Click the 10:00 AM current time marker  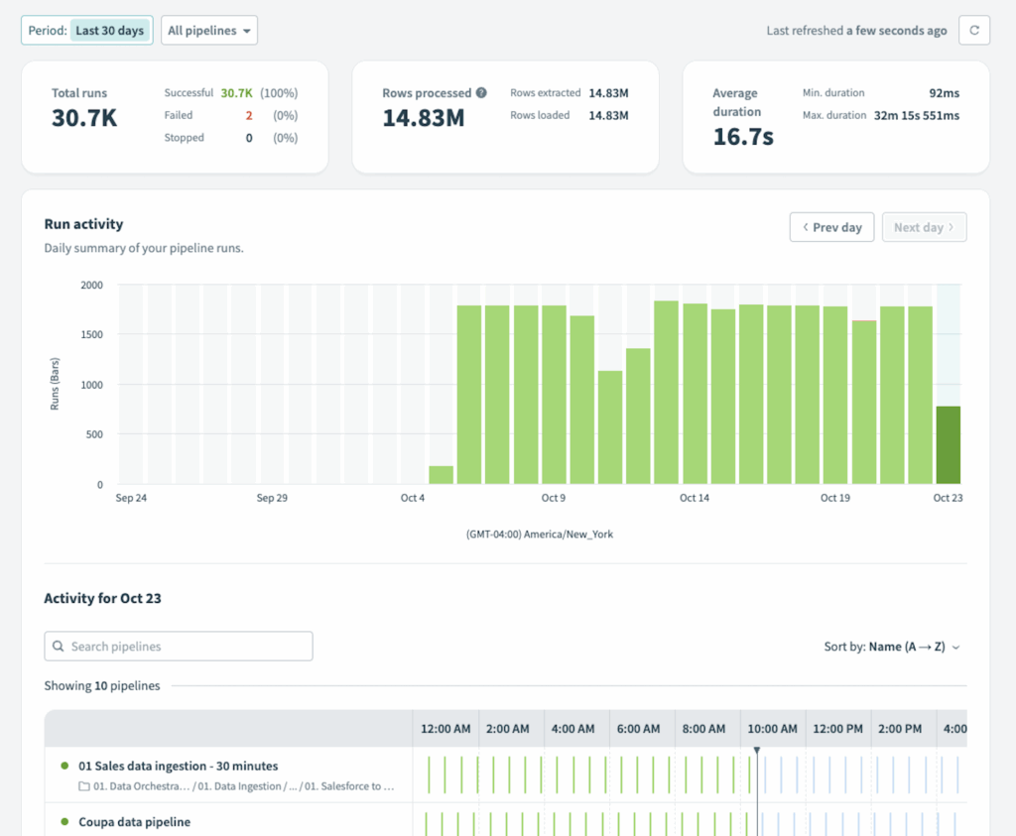pyautogui.click(x=757, y=752)
